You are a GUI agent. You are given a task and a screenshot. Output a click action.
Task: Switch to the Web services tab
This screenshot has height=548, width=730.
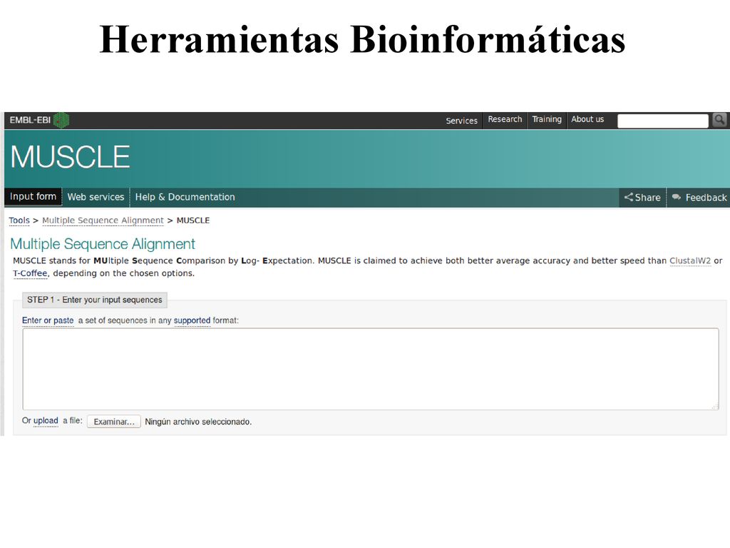(96, 197)
